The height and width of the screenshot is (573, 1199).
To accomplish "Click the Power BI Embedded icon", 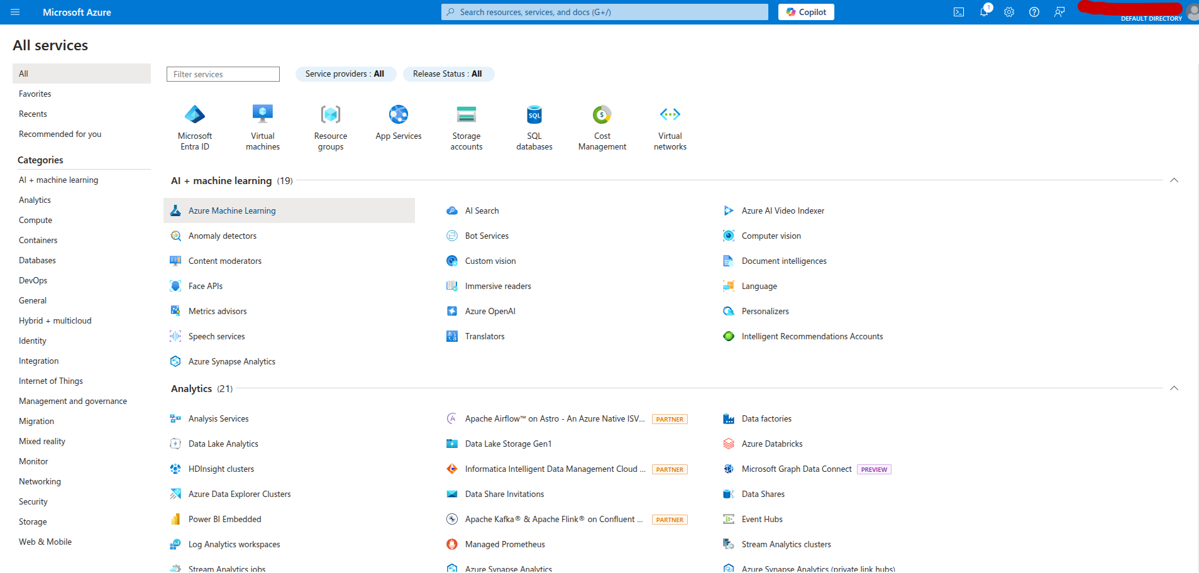I will (175, 520).
